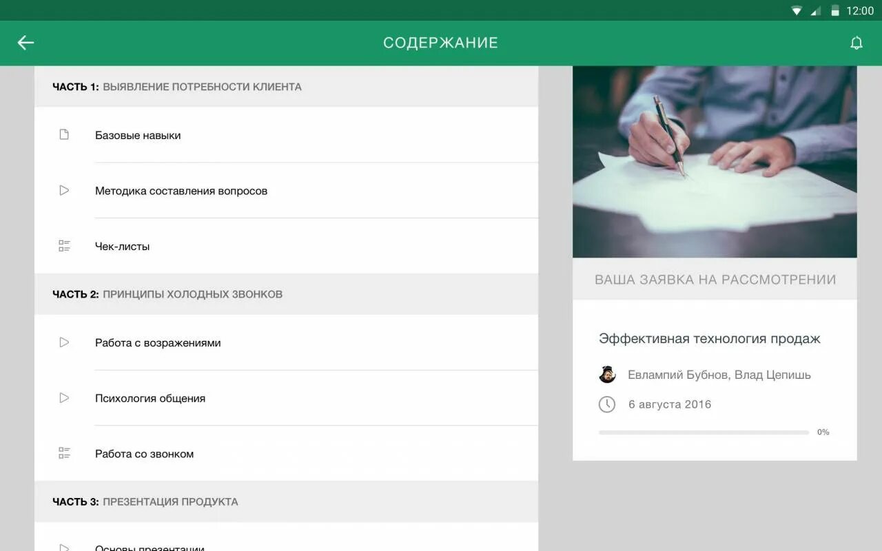
Task: Open the Чек-листы item
Action: tap(286, 246)
